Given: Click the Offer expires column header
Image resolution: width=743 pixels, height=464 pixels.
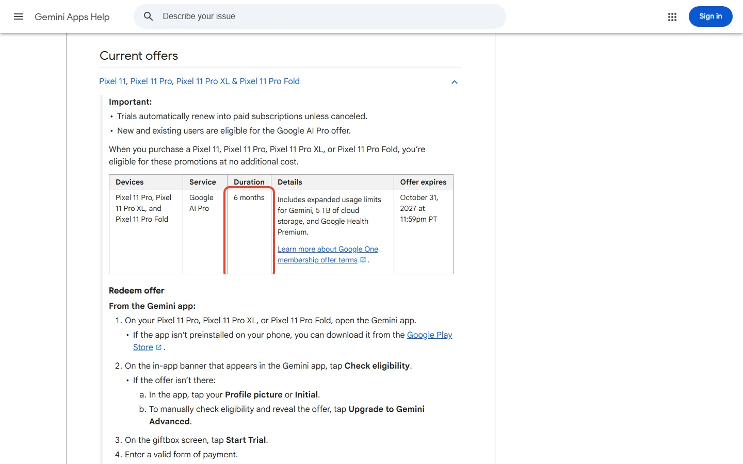Looking at the screenshot, I should [x=423, y=182].
